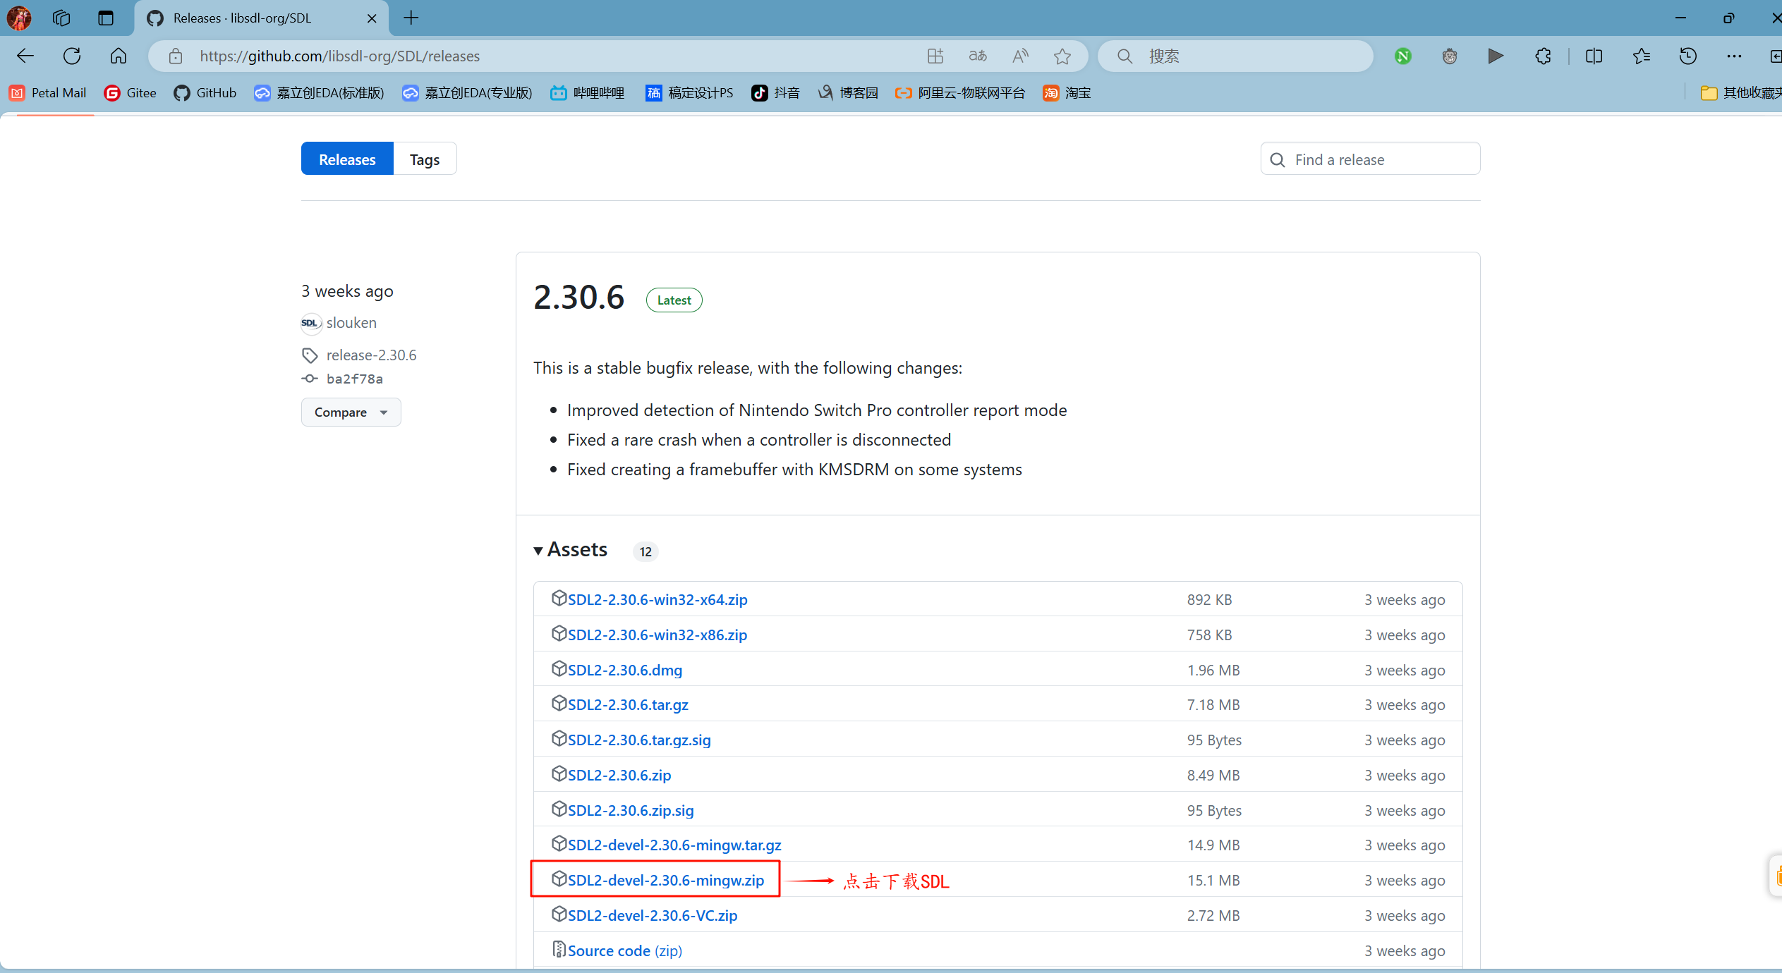1782x973 pixels.
Task: Download Source code (zip)
Action: coord(625,950)
